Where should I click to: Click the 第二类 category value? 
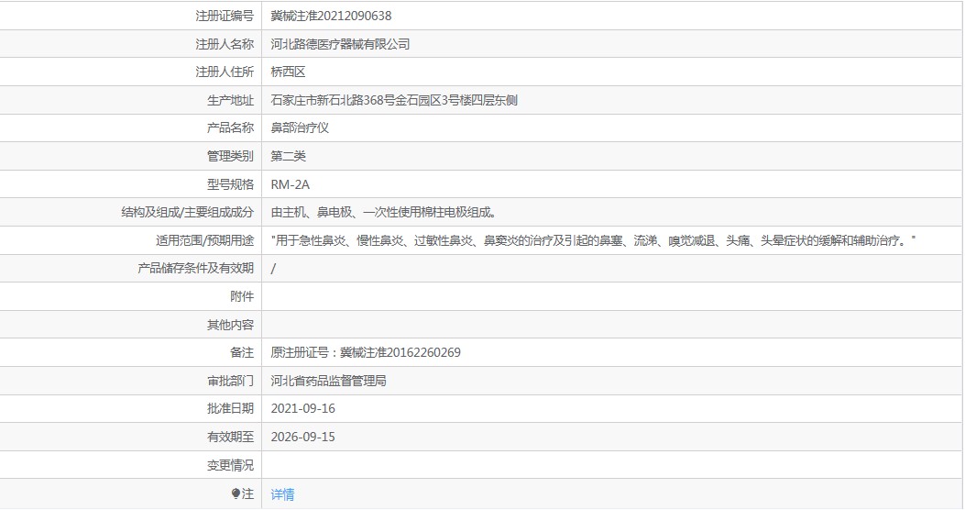(x=288, y=157)
